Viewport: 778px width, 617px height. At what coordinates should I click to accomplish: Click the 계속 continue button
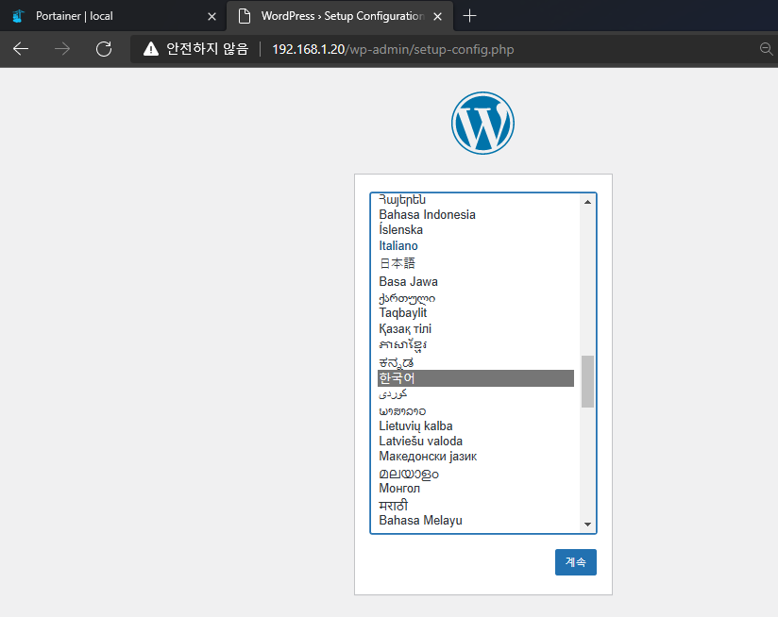click(576, 562)
